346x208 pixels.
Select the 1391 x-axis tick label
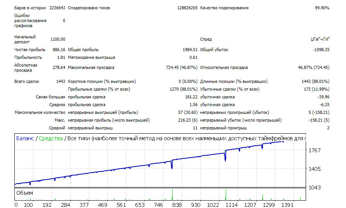tap(287, 205)
